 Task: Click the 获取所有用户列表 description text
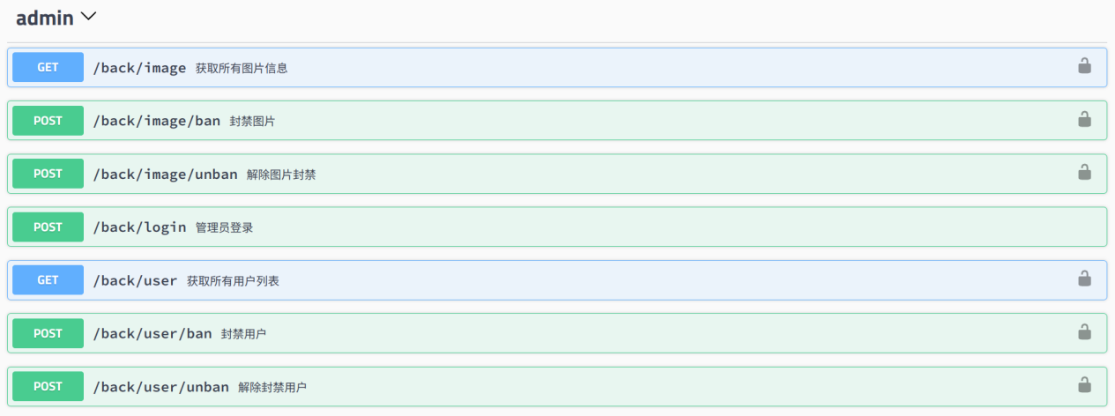pos(233,281)
